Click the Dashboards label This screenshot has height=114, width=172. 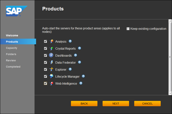click(x=63, y=56)
